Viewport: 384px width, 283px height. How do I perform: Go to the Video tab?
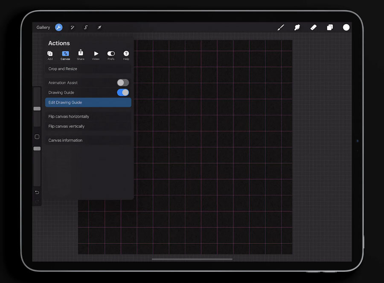point(96,55)
